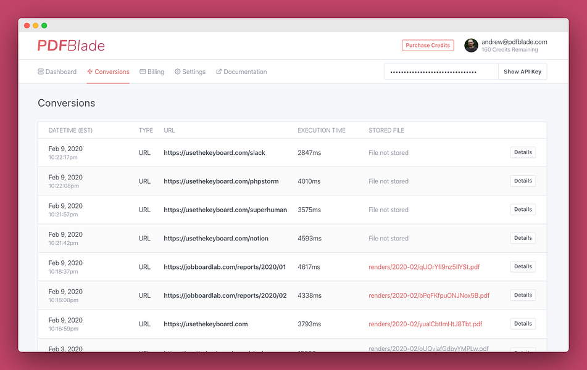Click URL https://usethekeyboard.com/notion
Screen dimensions: 587x370
click(x=216, y=238)
